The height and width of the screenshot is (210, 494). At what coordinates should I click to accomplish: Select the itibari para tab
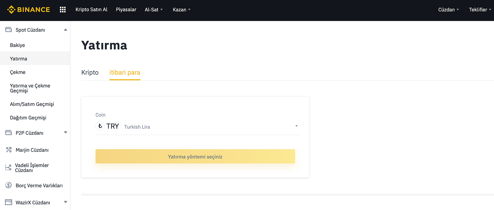125,72
